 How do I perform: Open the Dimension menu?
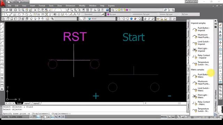coord(70,6)
